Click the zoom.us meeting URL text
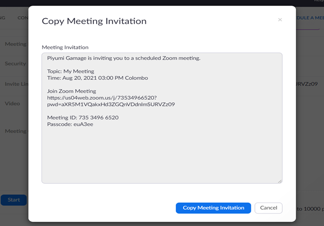The width and height of the screenshot is (324, 226). 102,98
